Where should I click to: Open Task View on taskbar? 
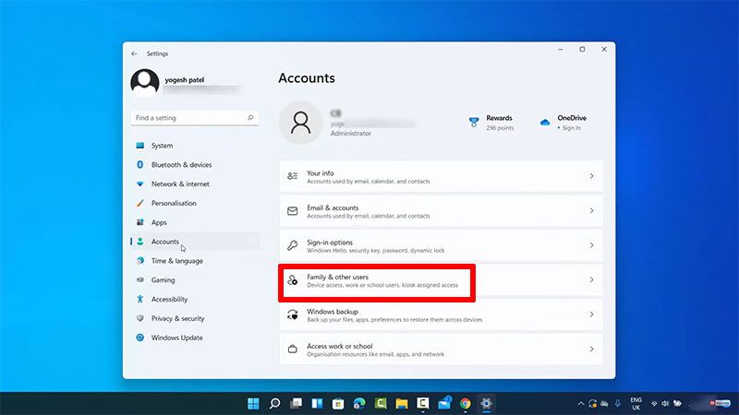[296, 403]
